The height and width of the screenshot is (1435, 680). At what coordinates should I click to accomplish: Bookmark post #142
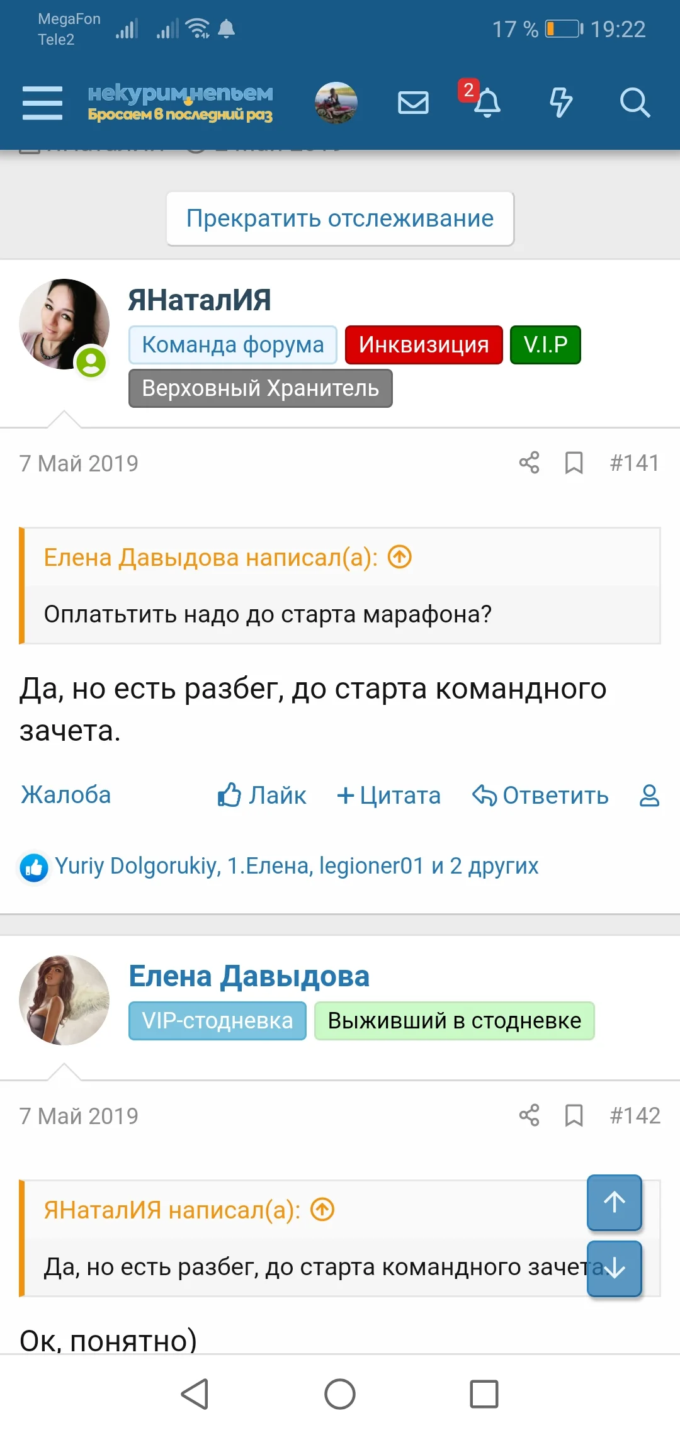(574, 1115)
